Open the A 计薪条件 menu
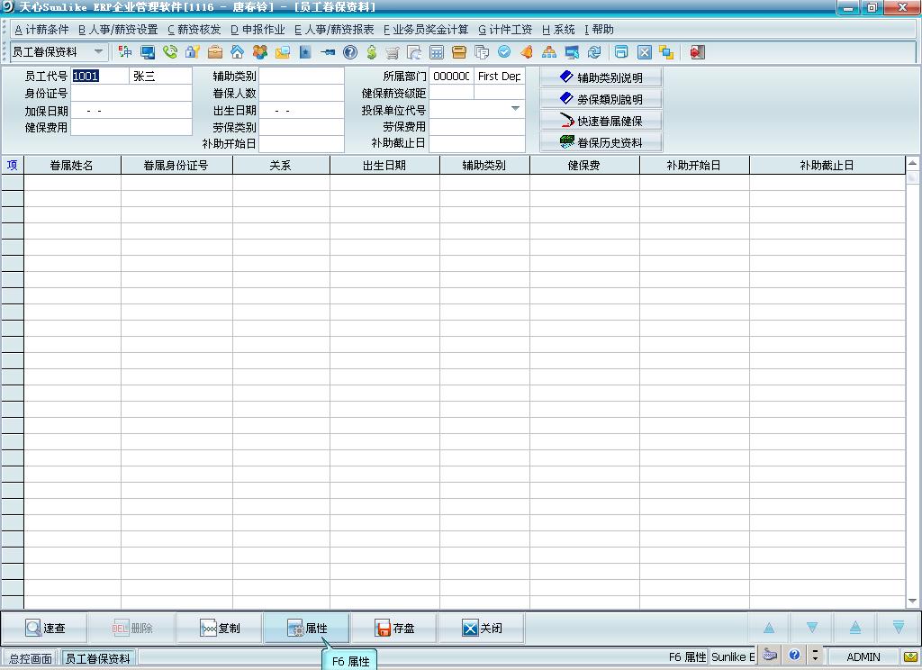The image size is (922, 670). tap(41, 30)
